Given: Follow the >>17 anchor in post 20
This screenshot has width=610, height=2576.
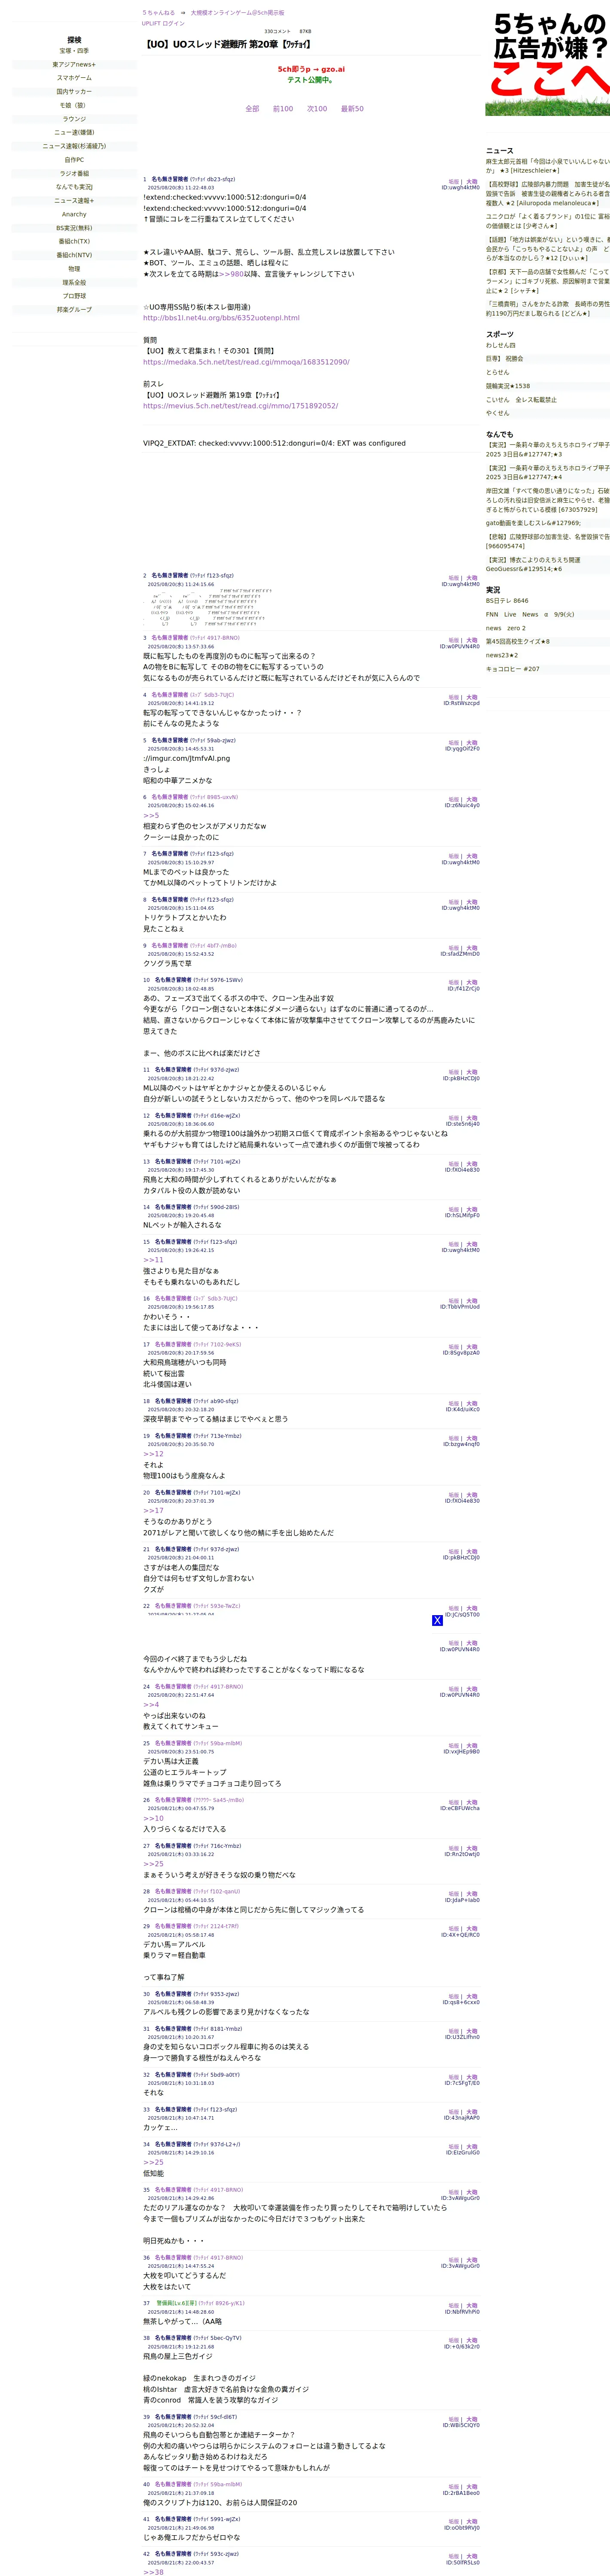Looking at the screenshot, I should (x=153, y=1510).
